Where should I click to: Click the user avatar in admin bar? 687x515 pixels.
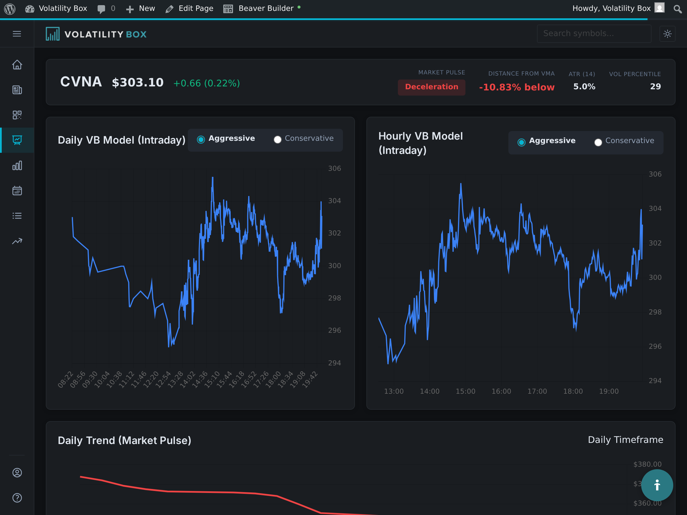(x=659, y=8)
